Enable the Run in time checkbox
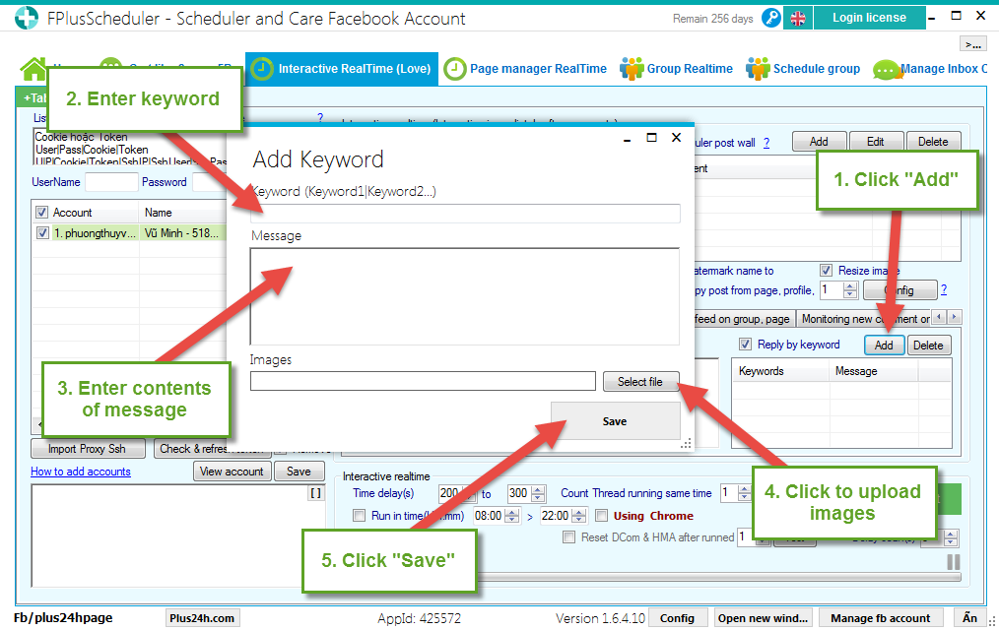 360,516
